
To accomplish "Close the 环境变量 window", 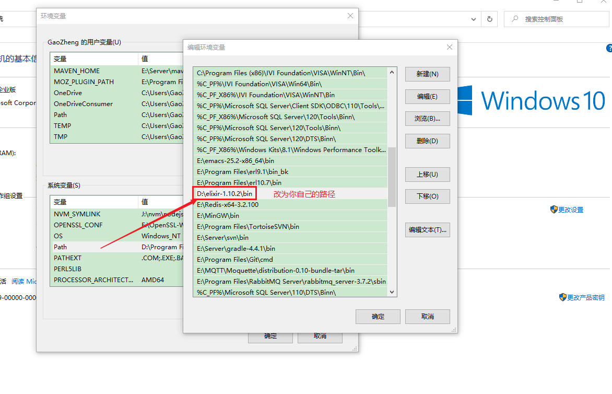I will pyautogui.click(x=350, y=16).
